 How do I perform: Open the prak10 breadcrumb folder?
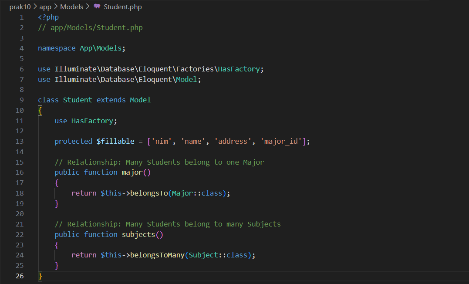point(20,7)
